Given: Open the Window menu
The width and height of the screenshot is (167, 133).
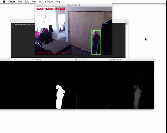Looking at the screenshot, I should 49,1.
